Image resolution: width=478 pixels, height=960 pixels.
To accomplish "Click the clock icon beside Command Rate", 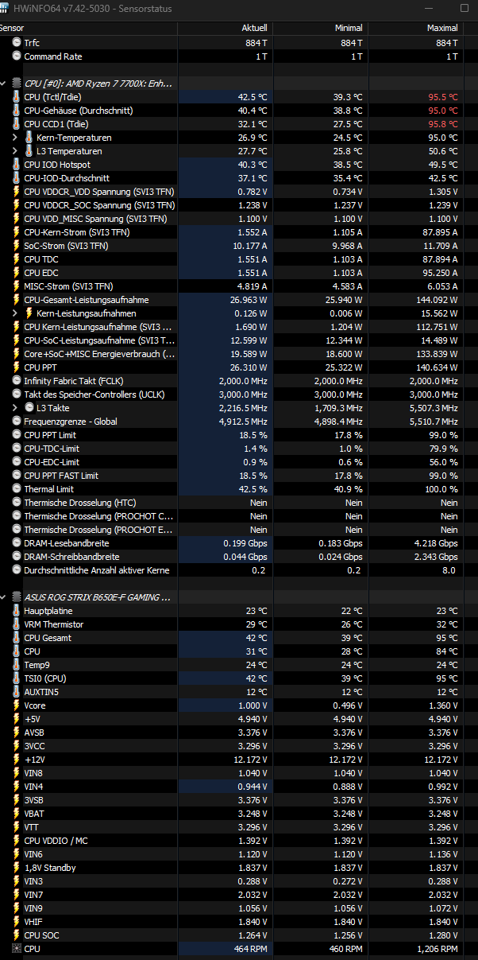I will pyautogui.click(x=17, y=56).
